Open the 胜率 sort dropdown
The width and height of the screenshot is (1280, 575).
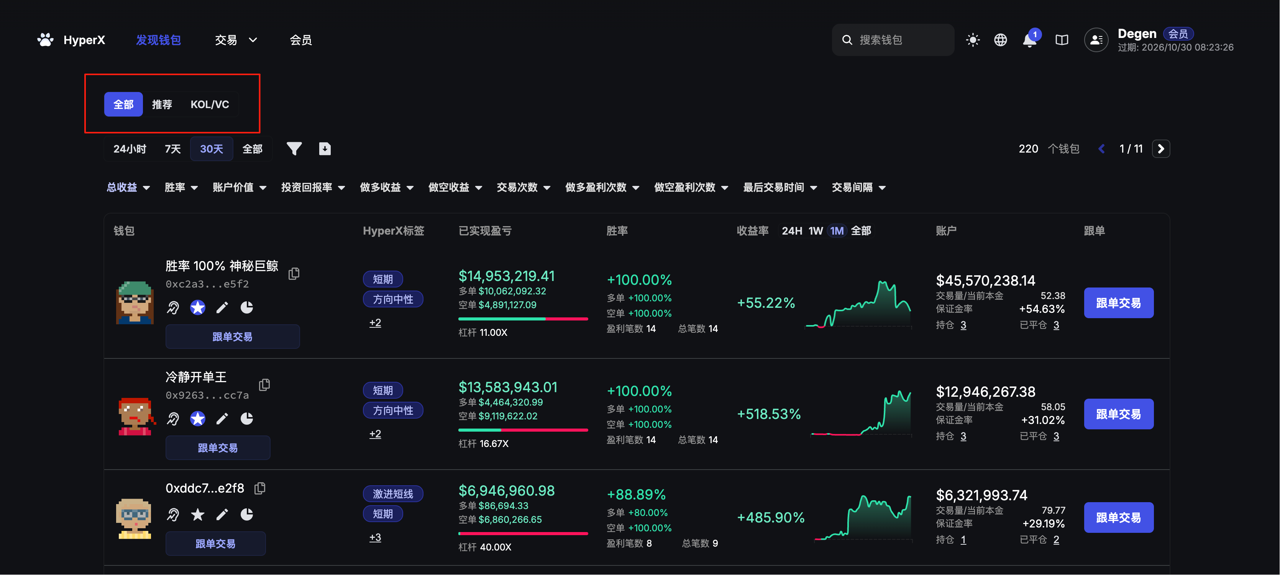(181, 187)
